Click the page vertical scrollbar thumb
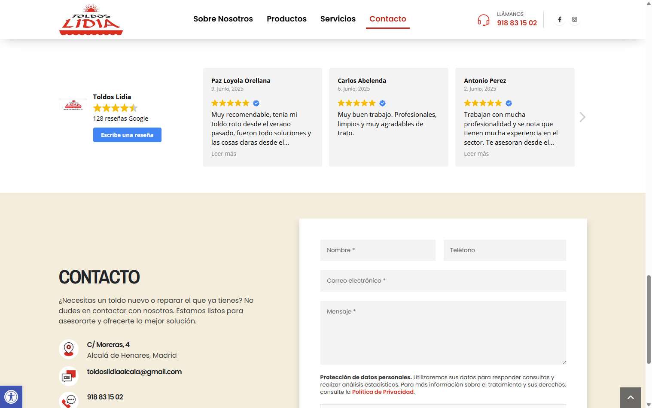652x408 pixels. point(649,319)
